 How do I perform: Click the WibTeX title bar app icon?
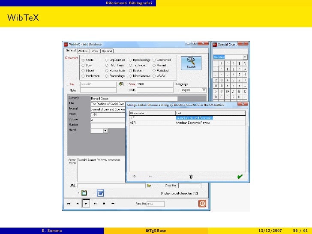66,45
